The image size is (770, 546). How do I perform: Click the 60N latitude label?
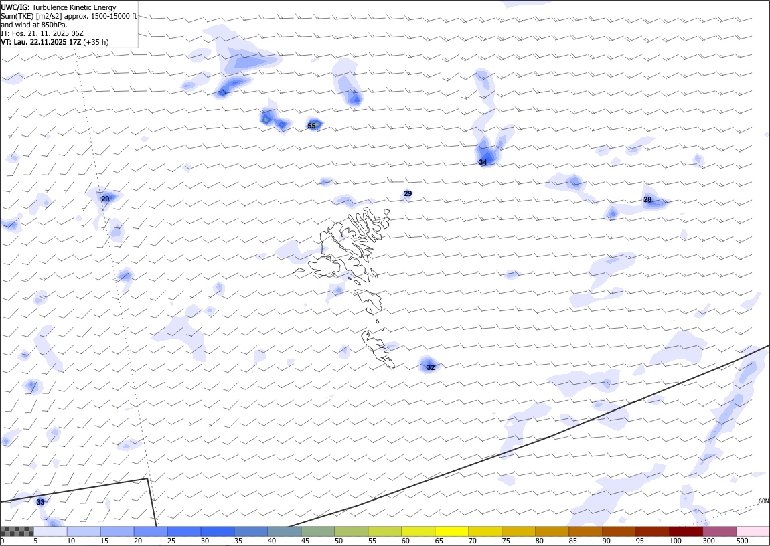[x=763, y=501]
